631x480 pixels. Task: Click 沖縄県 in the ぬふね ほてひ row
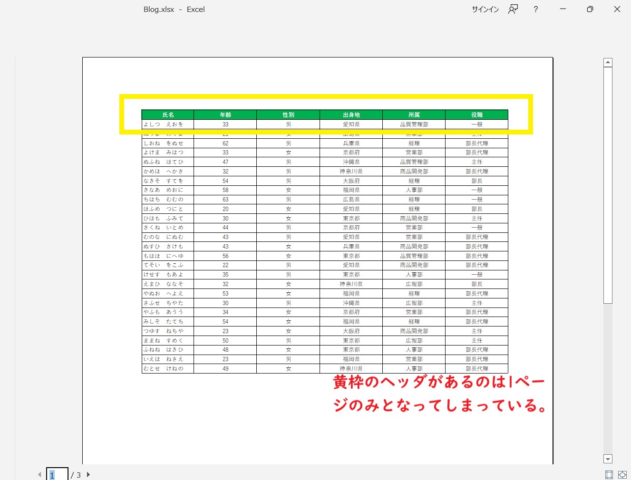coord(351,162)
